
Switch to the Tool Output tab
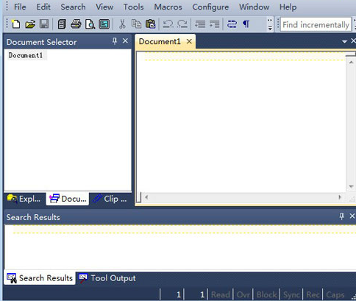click(107, 278)
